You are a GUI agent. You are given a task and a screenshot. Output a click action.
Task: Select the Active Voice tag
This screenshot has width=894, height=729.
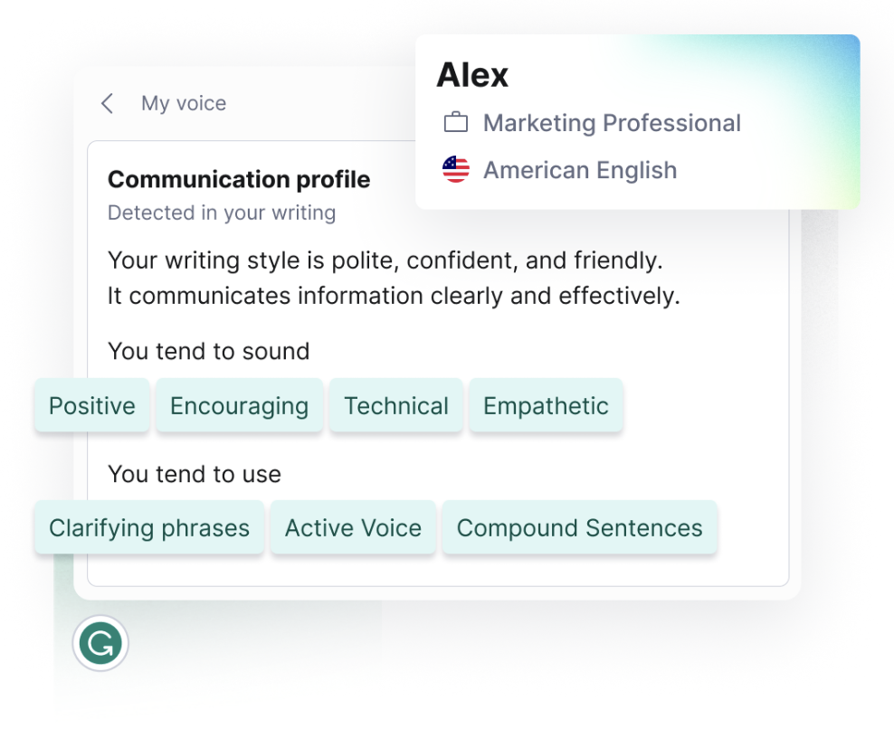353,527
